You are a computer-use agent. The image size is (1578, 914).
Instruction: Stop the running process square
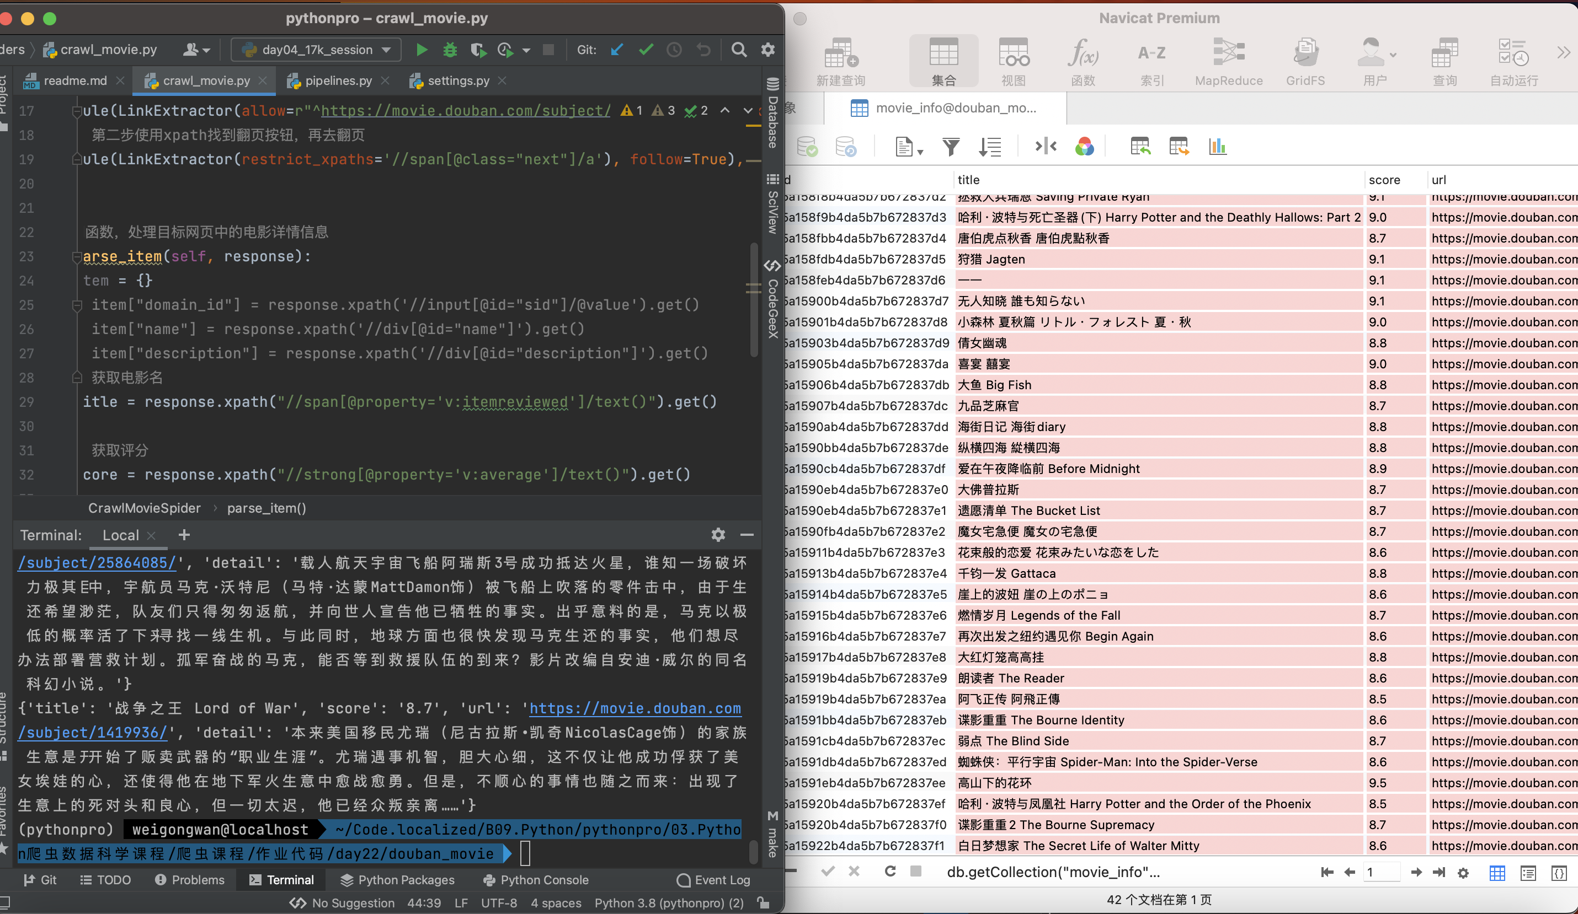[x=548, y=50]
